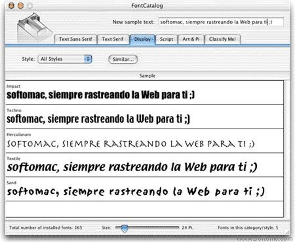
Task: Click the total installed fonts 165 status text
Action: pyautogui.click(x=46, y=228)
